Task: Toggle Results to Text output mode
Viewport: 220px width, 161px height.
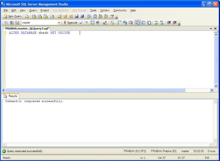Action: 138,23
